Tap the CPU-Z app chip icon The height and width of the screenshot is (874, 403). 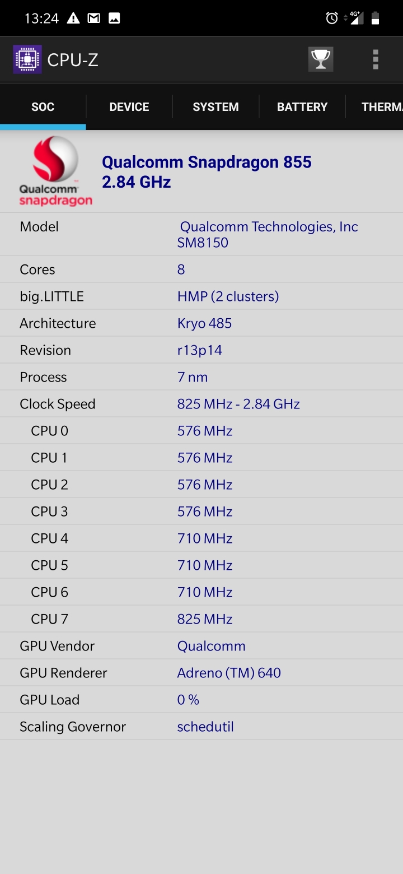pyautogui.click(x=27, y=59)
